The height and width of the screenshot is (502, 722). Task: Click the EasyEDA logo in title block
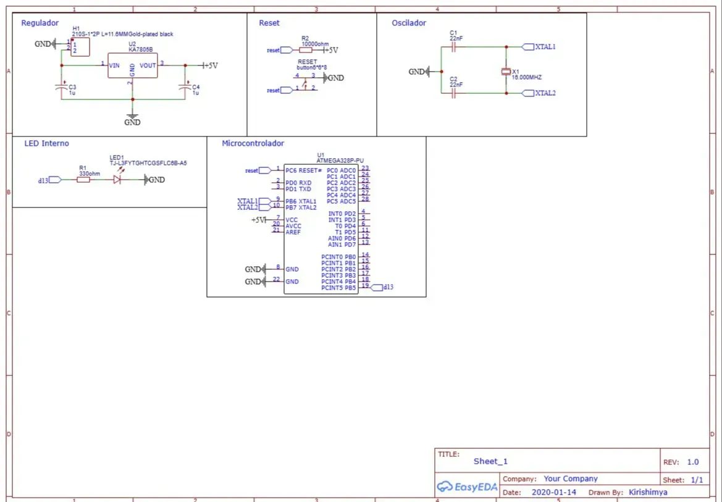coord(467,487)
